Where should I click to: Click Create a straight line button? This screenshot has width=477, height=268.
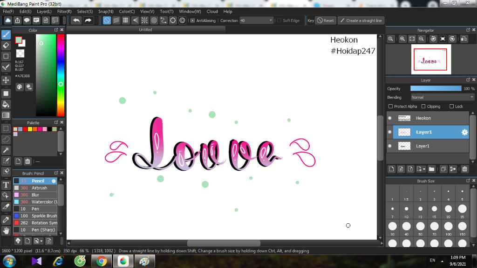[361, 20]
